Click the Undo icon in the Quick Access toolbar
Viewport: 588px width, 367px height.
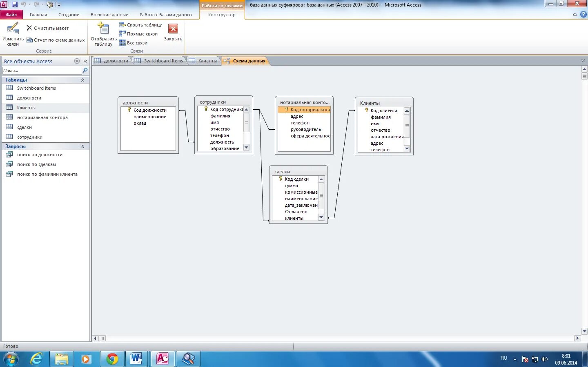coord(24,4)
